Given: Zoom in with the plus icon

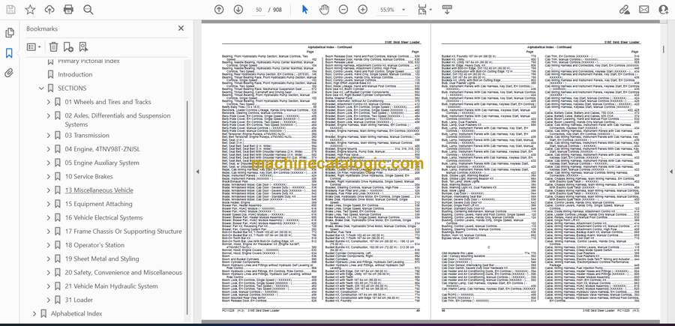Looking at the screenshot, I should (x=363, y=10).
